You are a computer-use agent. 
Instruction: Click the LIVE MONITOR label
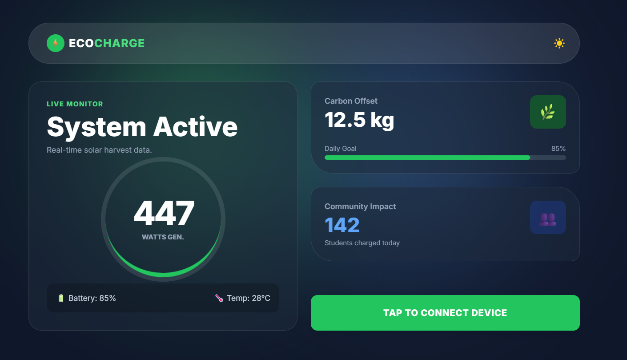(x=75, y=104)
